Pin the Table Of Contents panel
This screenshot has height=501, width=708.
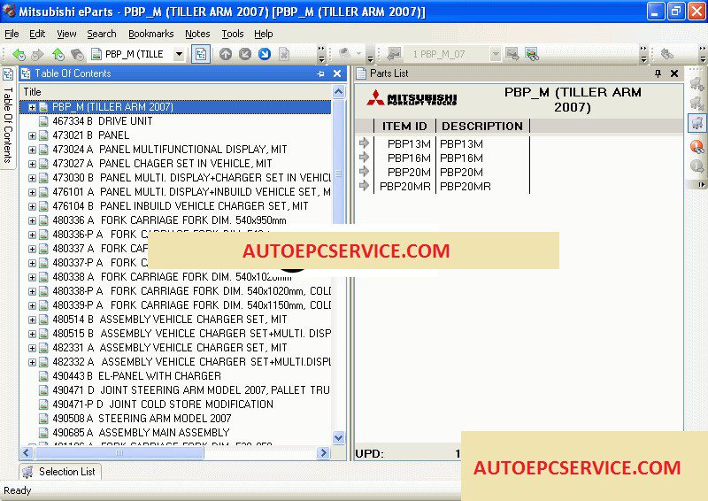320,73
